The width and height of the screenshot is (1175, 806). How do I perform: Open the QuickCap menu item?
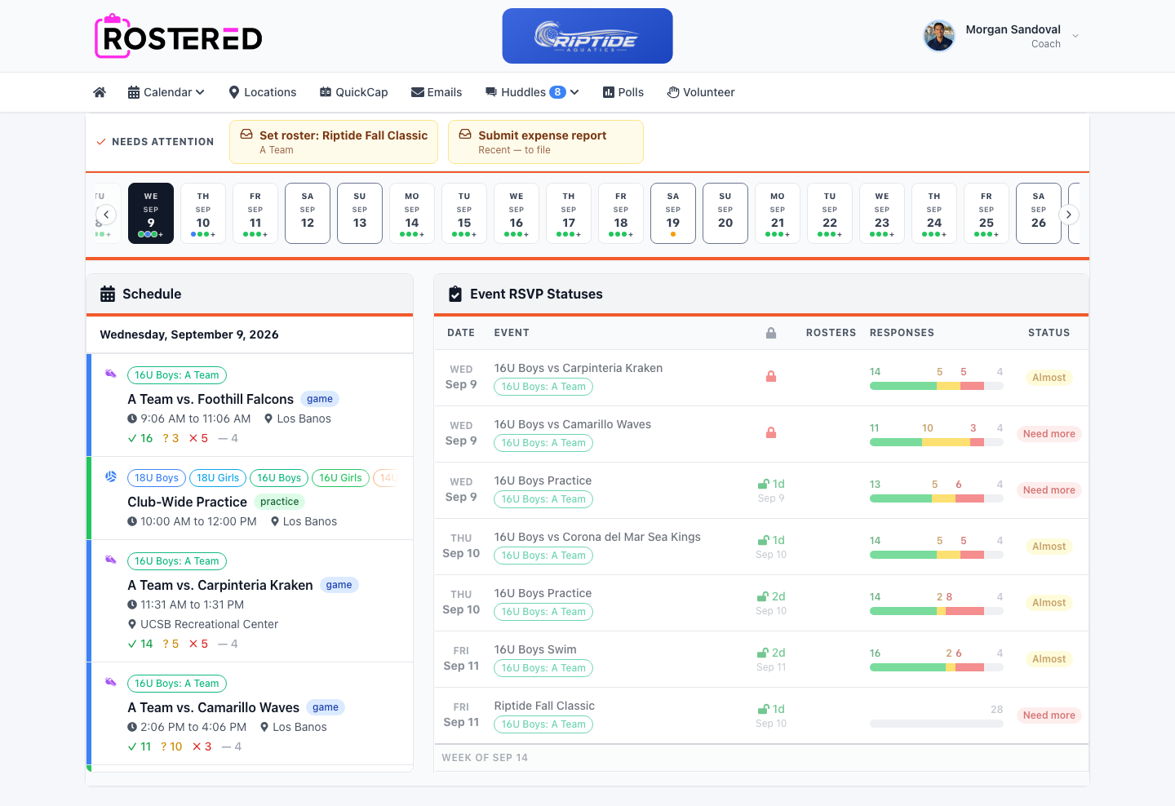click(x=354, y=92)
